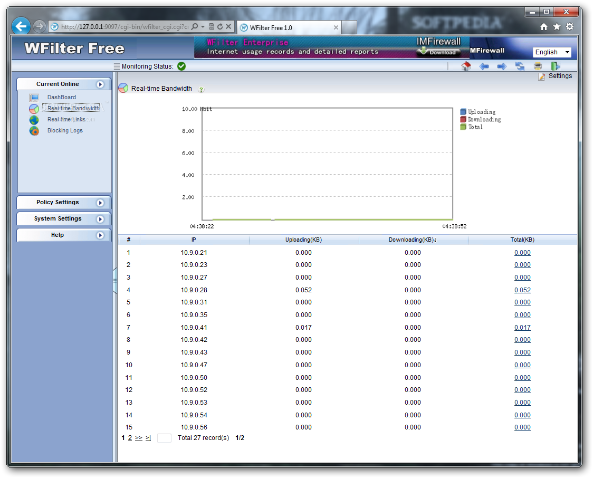Expand the Help section arrow
Image resolution: width=593 pixels, height=478 pixels.
click(x=100, y=235)
